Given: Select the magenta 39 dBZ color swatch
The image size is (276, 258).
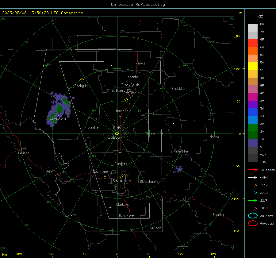Looking at the screenshot, I should (253, 97).
